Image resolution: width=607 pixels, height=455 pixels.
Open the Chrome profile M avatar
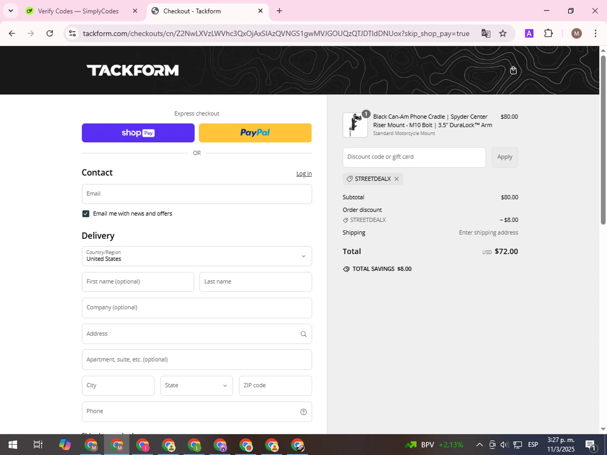click(577, 34)
